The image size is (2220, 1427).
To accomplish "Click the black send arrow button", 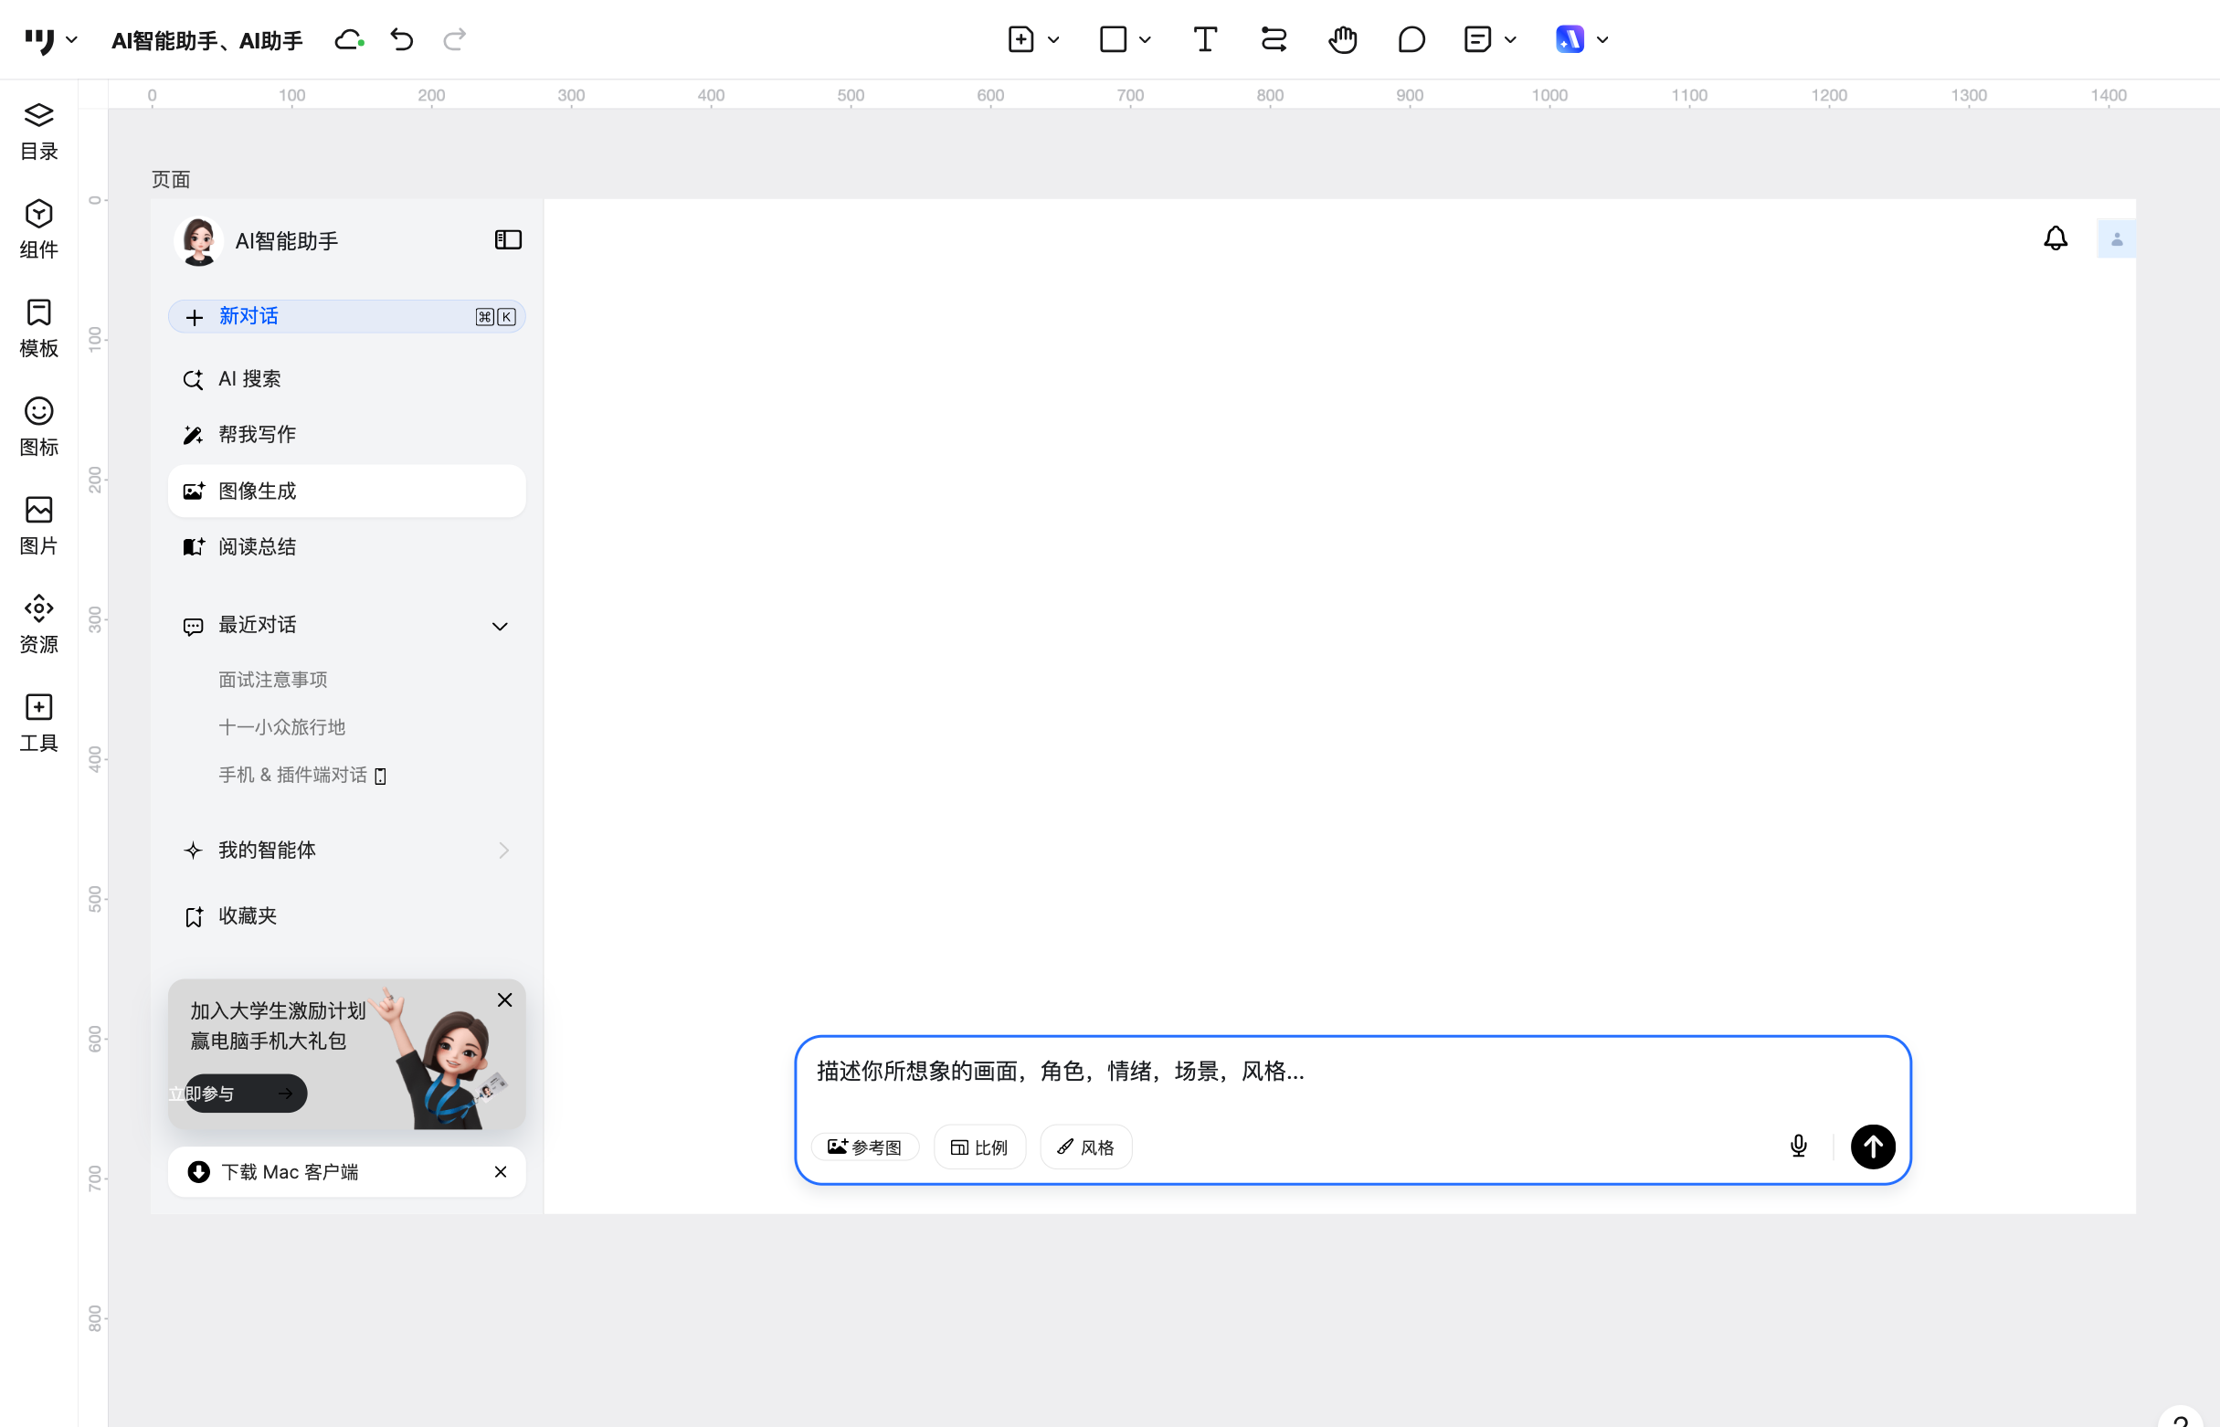I will tap(1873, 1147).
